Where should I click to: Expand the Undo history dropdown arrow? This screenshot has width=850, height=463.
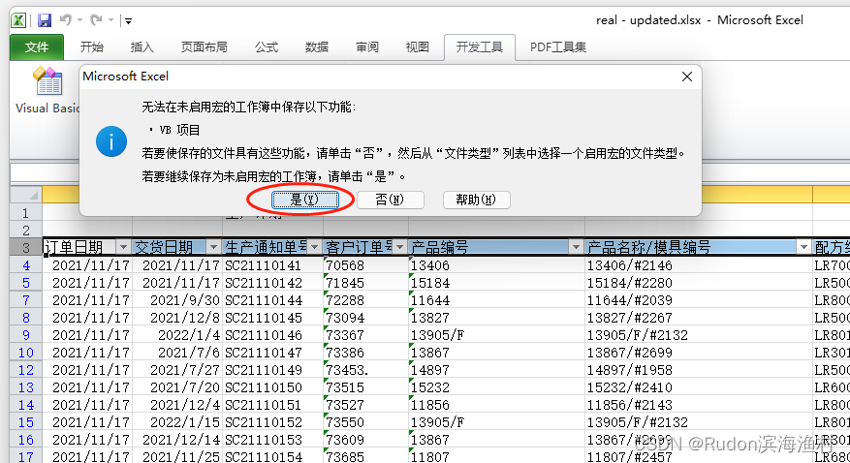[79, 20]
